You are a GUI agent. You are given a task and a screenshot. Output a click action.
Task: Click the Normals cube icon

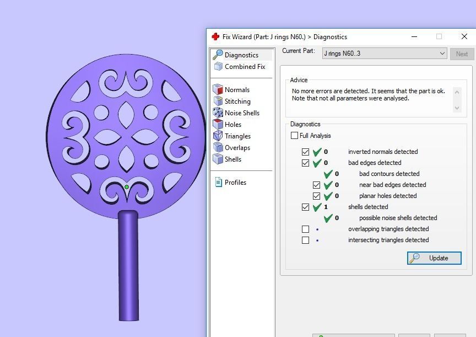pos(218,89)
